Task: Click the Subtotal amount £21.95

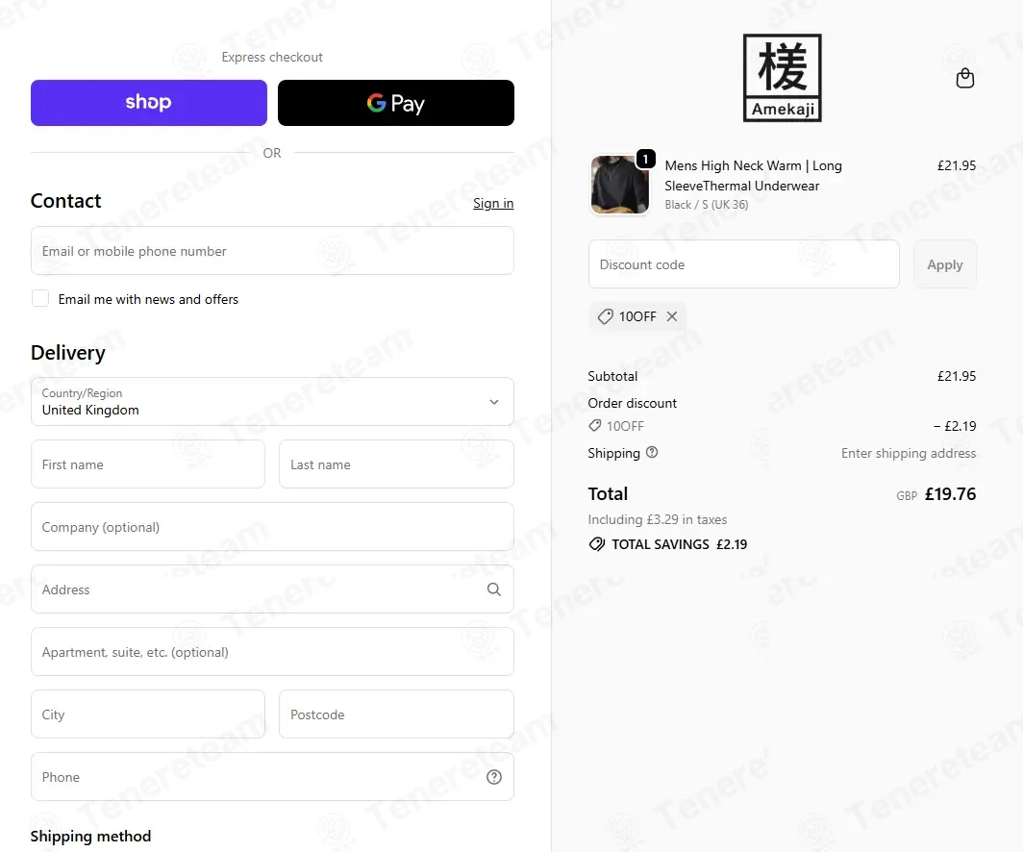Action: (957, 376)
